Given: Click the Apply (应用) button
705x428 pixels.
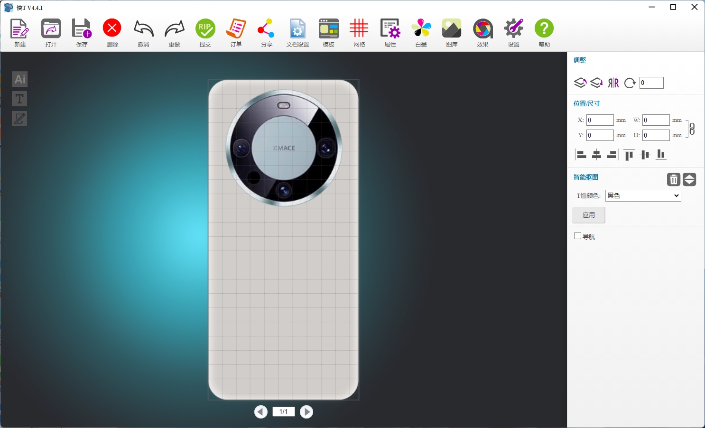Looking at the screenshot, I should (x=588, y=215).
